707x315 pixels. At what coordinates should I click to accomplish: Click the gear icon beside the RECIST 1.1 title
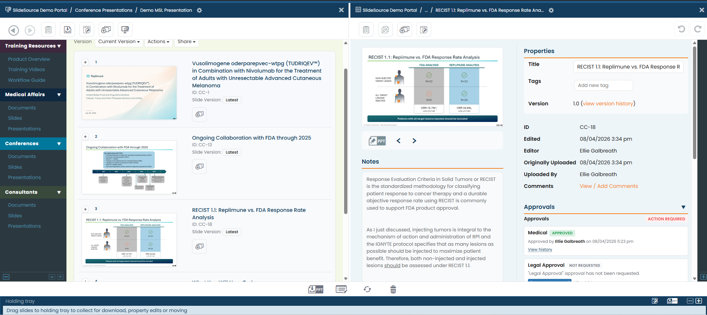pos(551,10)
